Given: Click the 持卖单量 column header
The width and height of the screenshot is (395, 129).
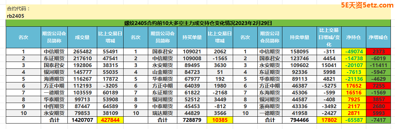Looking at the screenshot, I should [300, 37].
